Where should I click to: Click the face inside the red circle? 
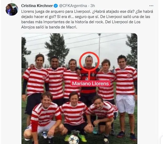89,62
